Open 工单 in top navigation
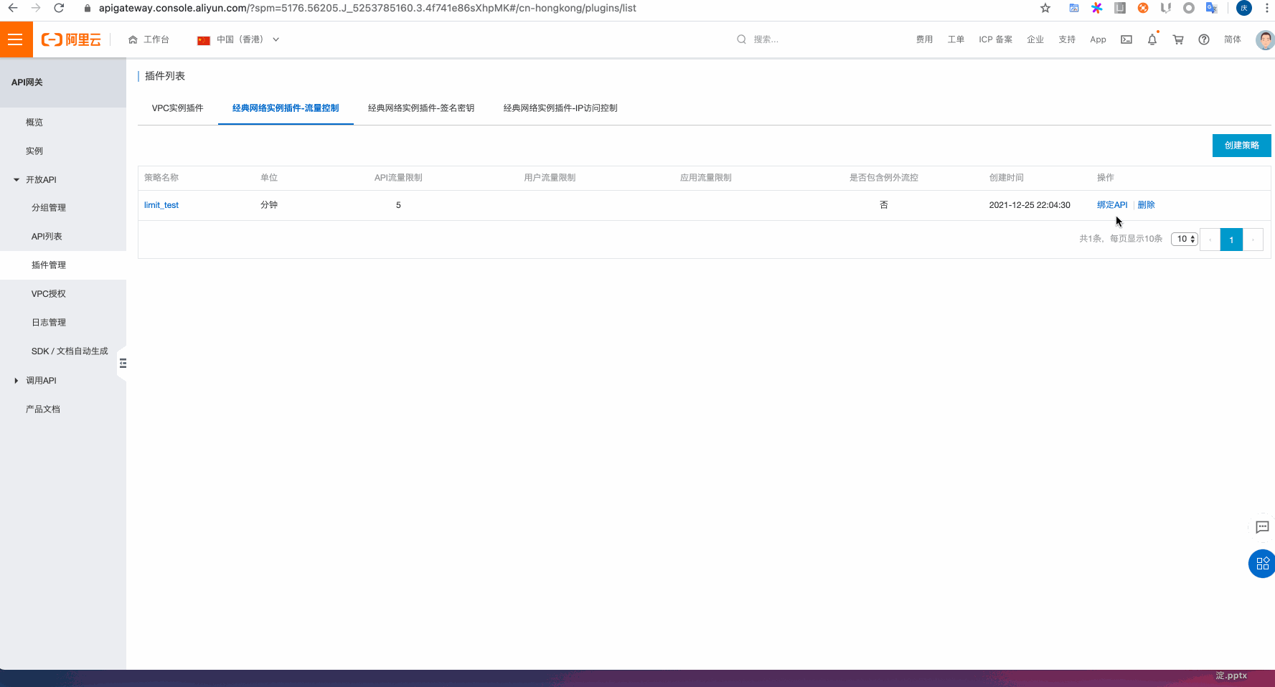 pyautogui.click(x=956, y=39)
